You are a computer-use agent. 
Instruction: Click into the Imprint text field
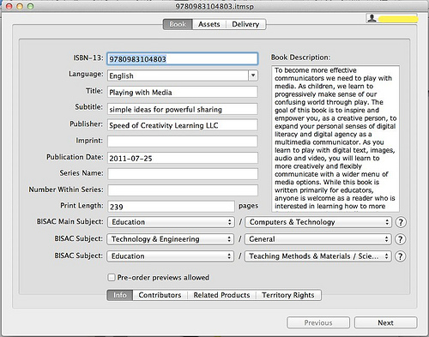[183, 141]
